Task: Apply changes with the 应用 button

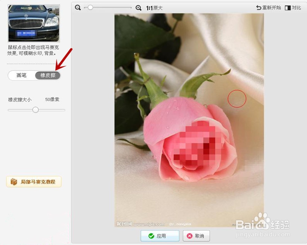Action: (x=160, y=236)
